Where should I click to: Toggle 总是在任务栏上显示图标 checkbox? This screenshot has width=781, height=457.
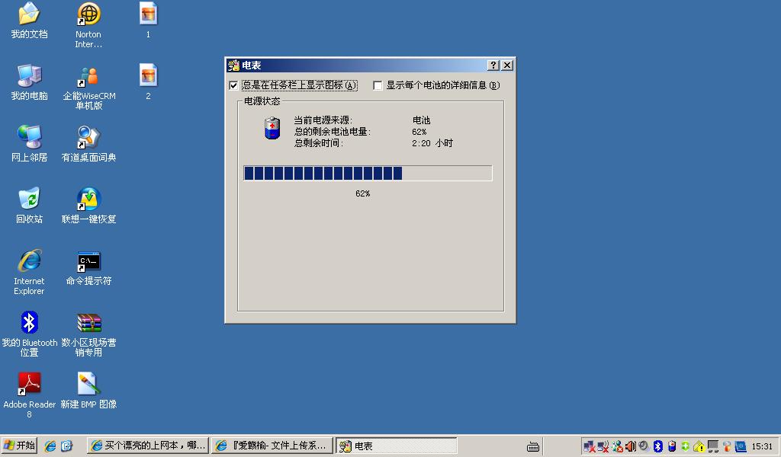coord(233,85)
